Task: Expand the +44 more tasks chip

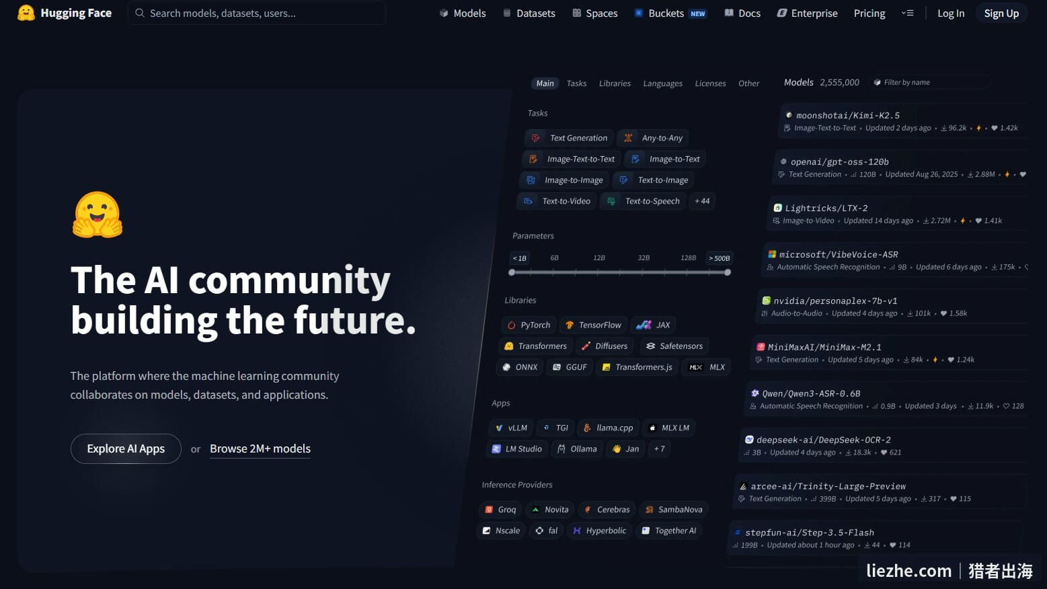Action: pyautogui.click(x=702, y=200)
